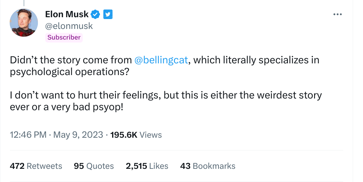This screenshot has width=363, height=182.
Task: Click the 43 Bookmarks count
Action: 207,166
